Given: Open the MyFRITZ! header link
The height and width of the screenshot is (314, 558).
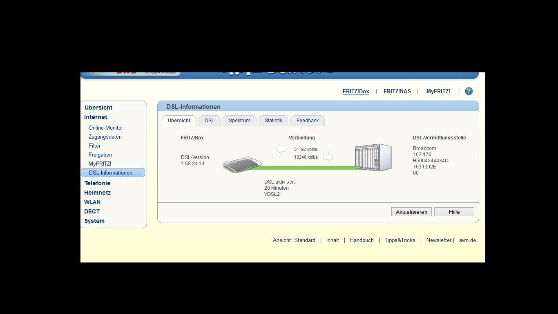Looking at the screenshot, I should pyautogui.click(x=438, y=92).
